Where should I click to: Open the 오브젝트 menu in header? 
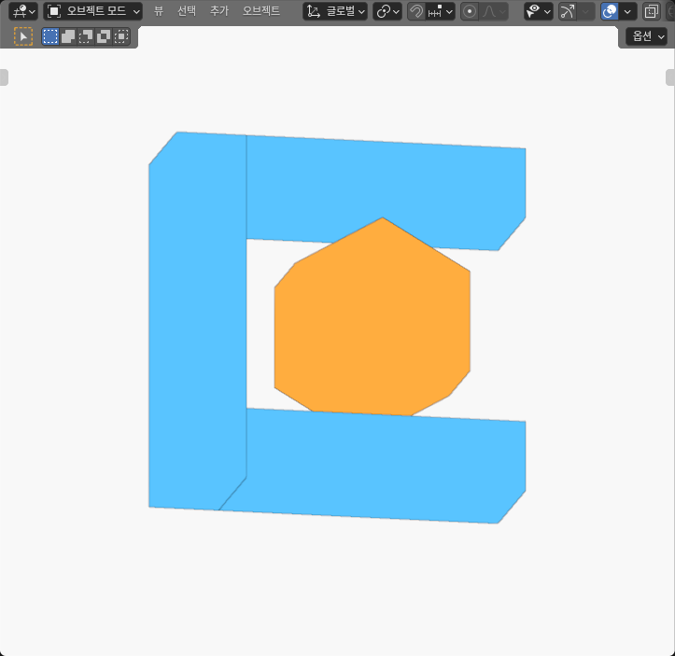coord(261,11)
